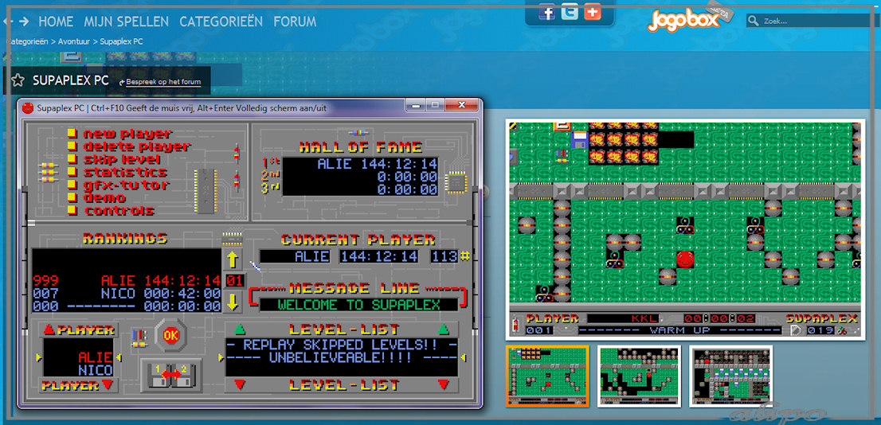
Task: Click right green up triangle of LEVEL-LIST
Action: pyautogui.click(x=444, y=329)
